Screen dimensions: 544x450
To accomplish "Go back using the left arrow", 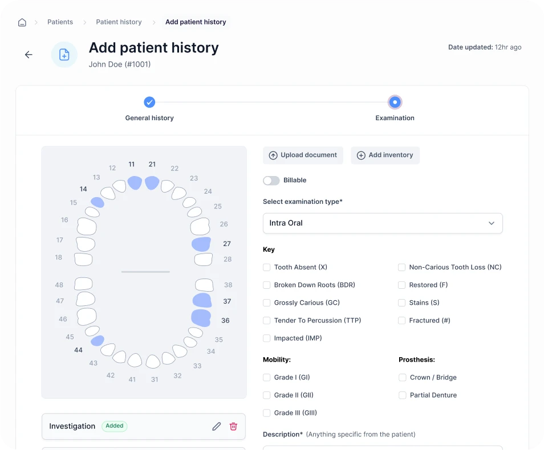I will [29, 55].
